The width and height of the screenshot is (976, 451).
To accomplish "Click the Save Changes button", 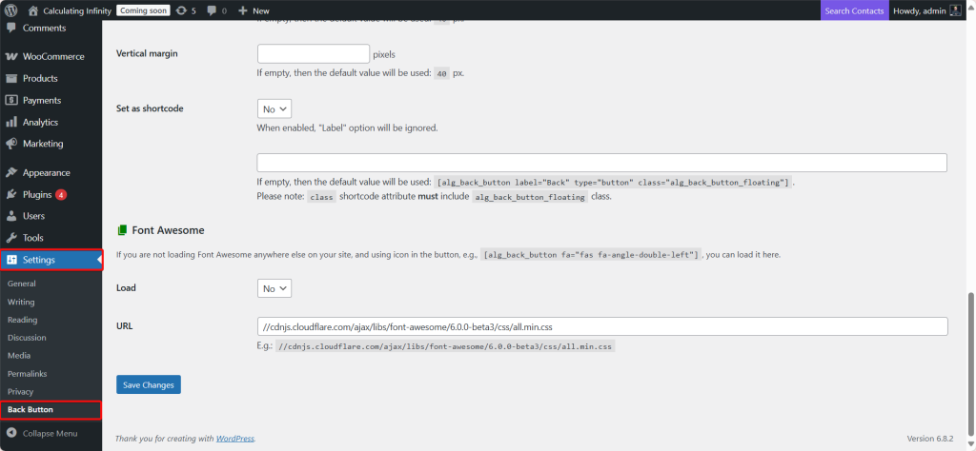I will 148,384.
